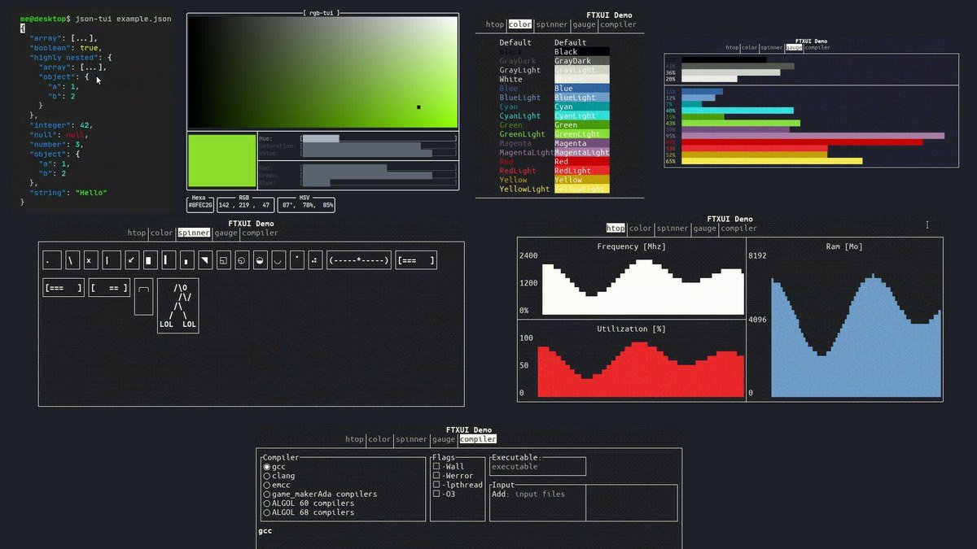
Task: Check the -lpthread flag option
Action: [x=436, y=485]
